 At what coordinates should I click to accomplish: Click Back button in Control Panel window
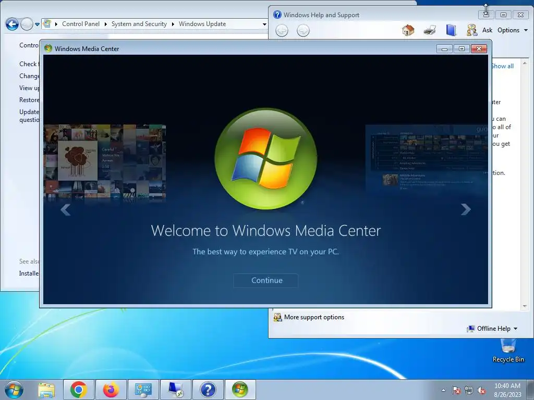(12, 24)
